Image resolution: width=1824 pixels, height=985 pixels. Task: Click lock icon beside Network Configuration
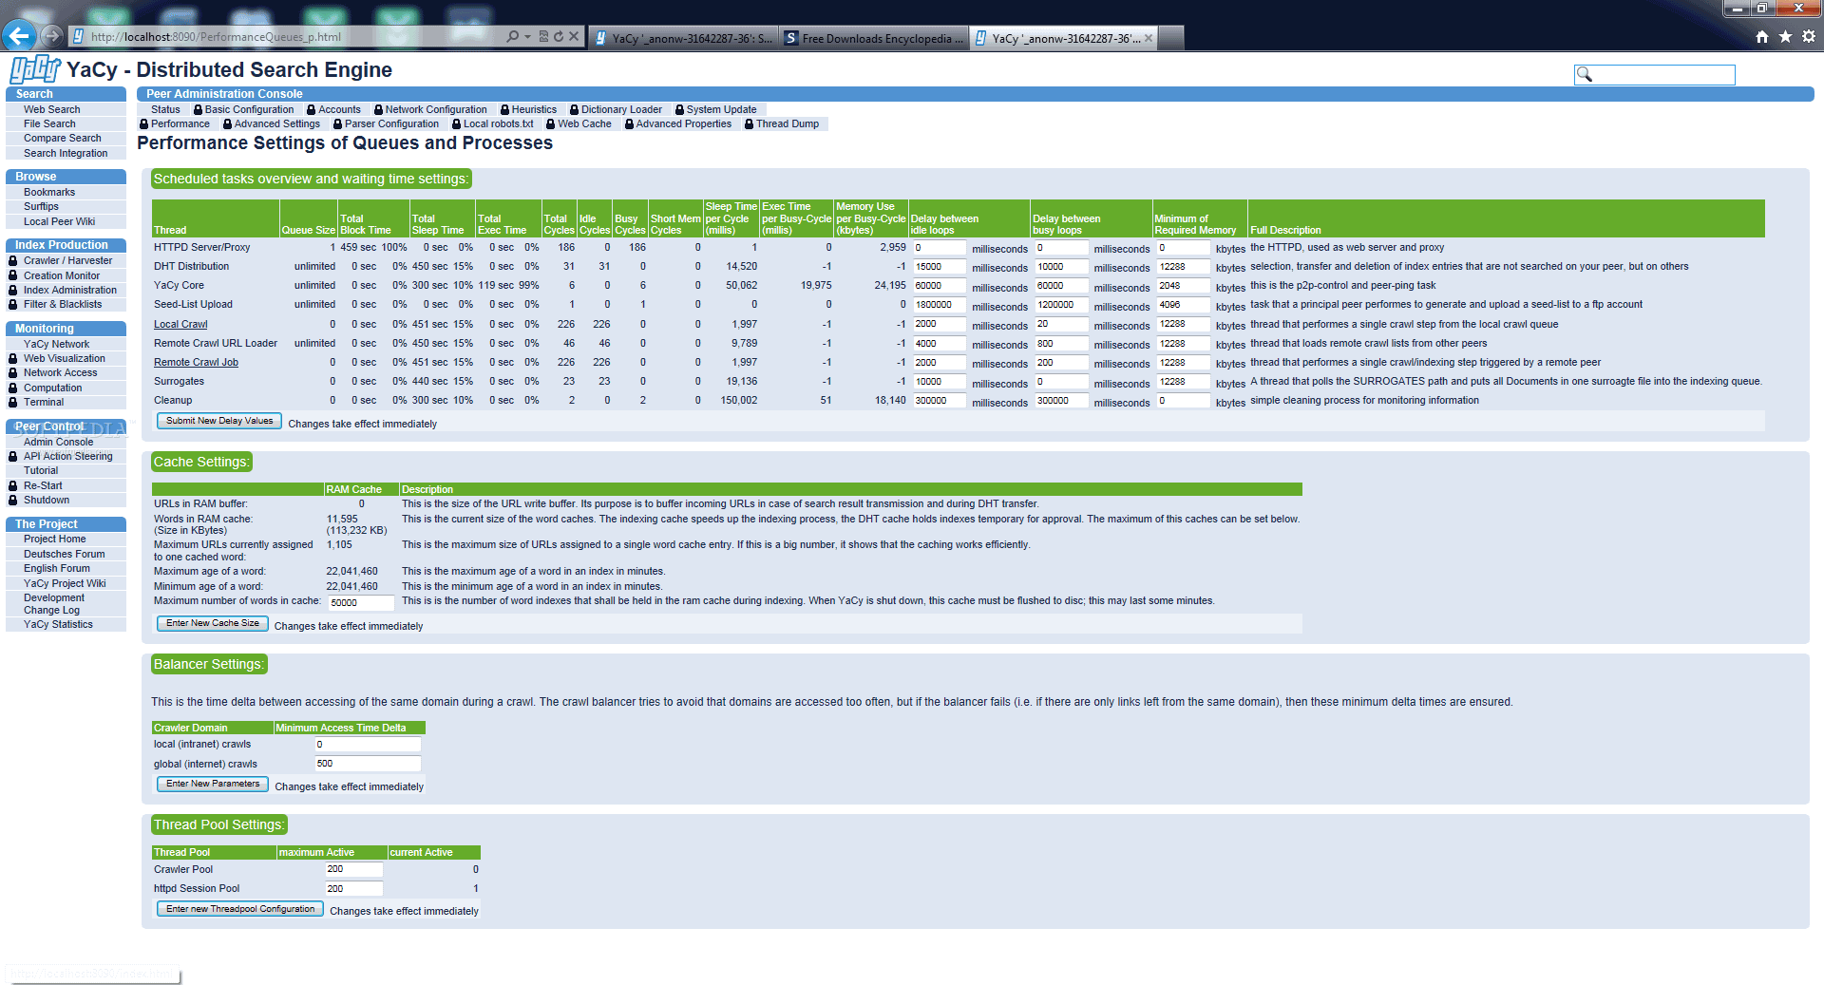point(378,110)
